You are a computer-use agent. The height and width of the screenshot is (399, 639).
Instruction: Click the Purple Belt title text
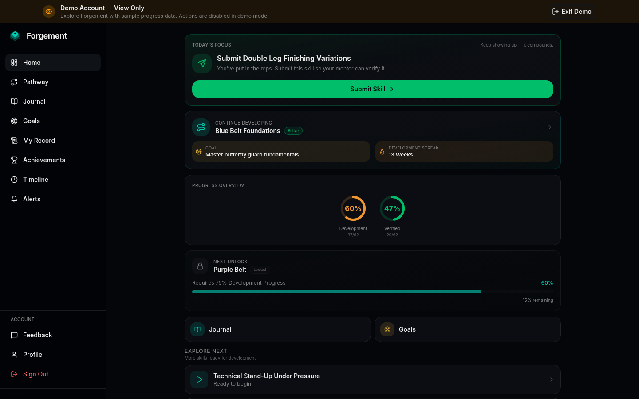coord(230,270)
